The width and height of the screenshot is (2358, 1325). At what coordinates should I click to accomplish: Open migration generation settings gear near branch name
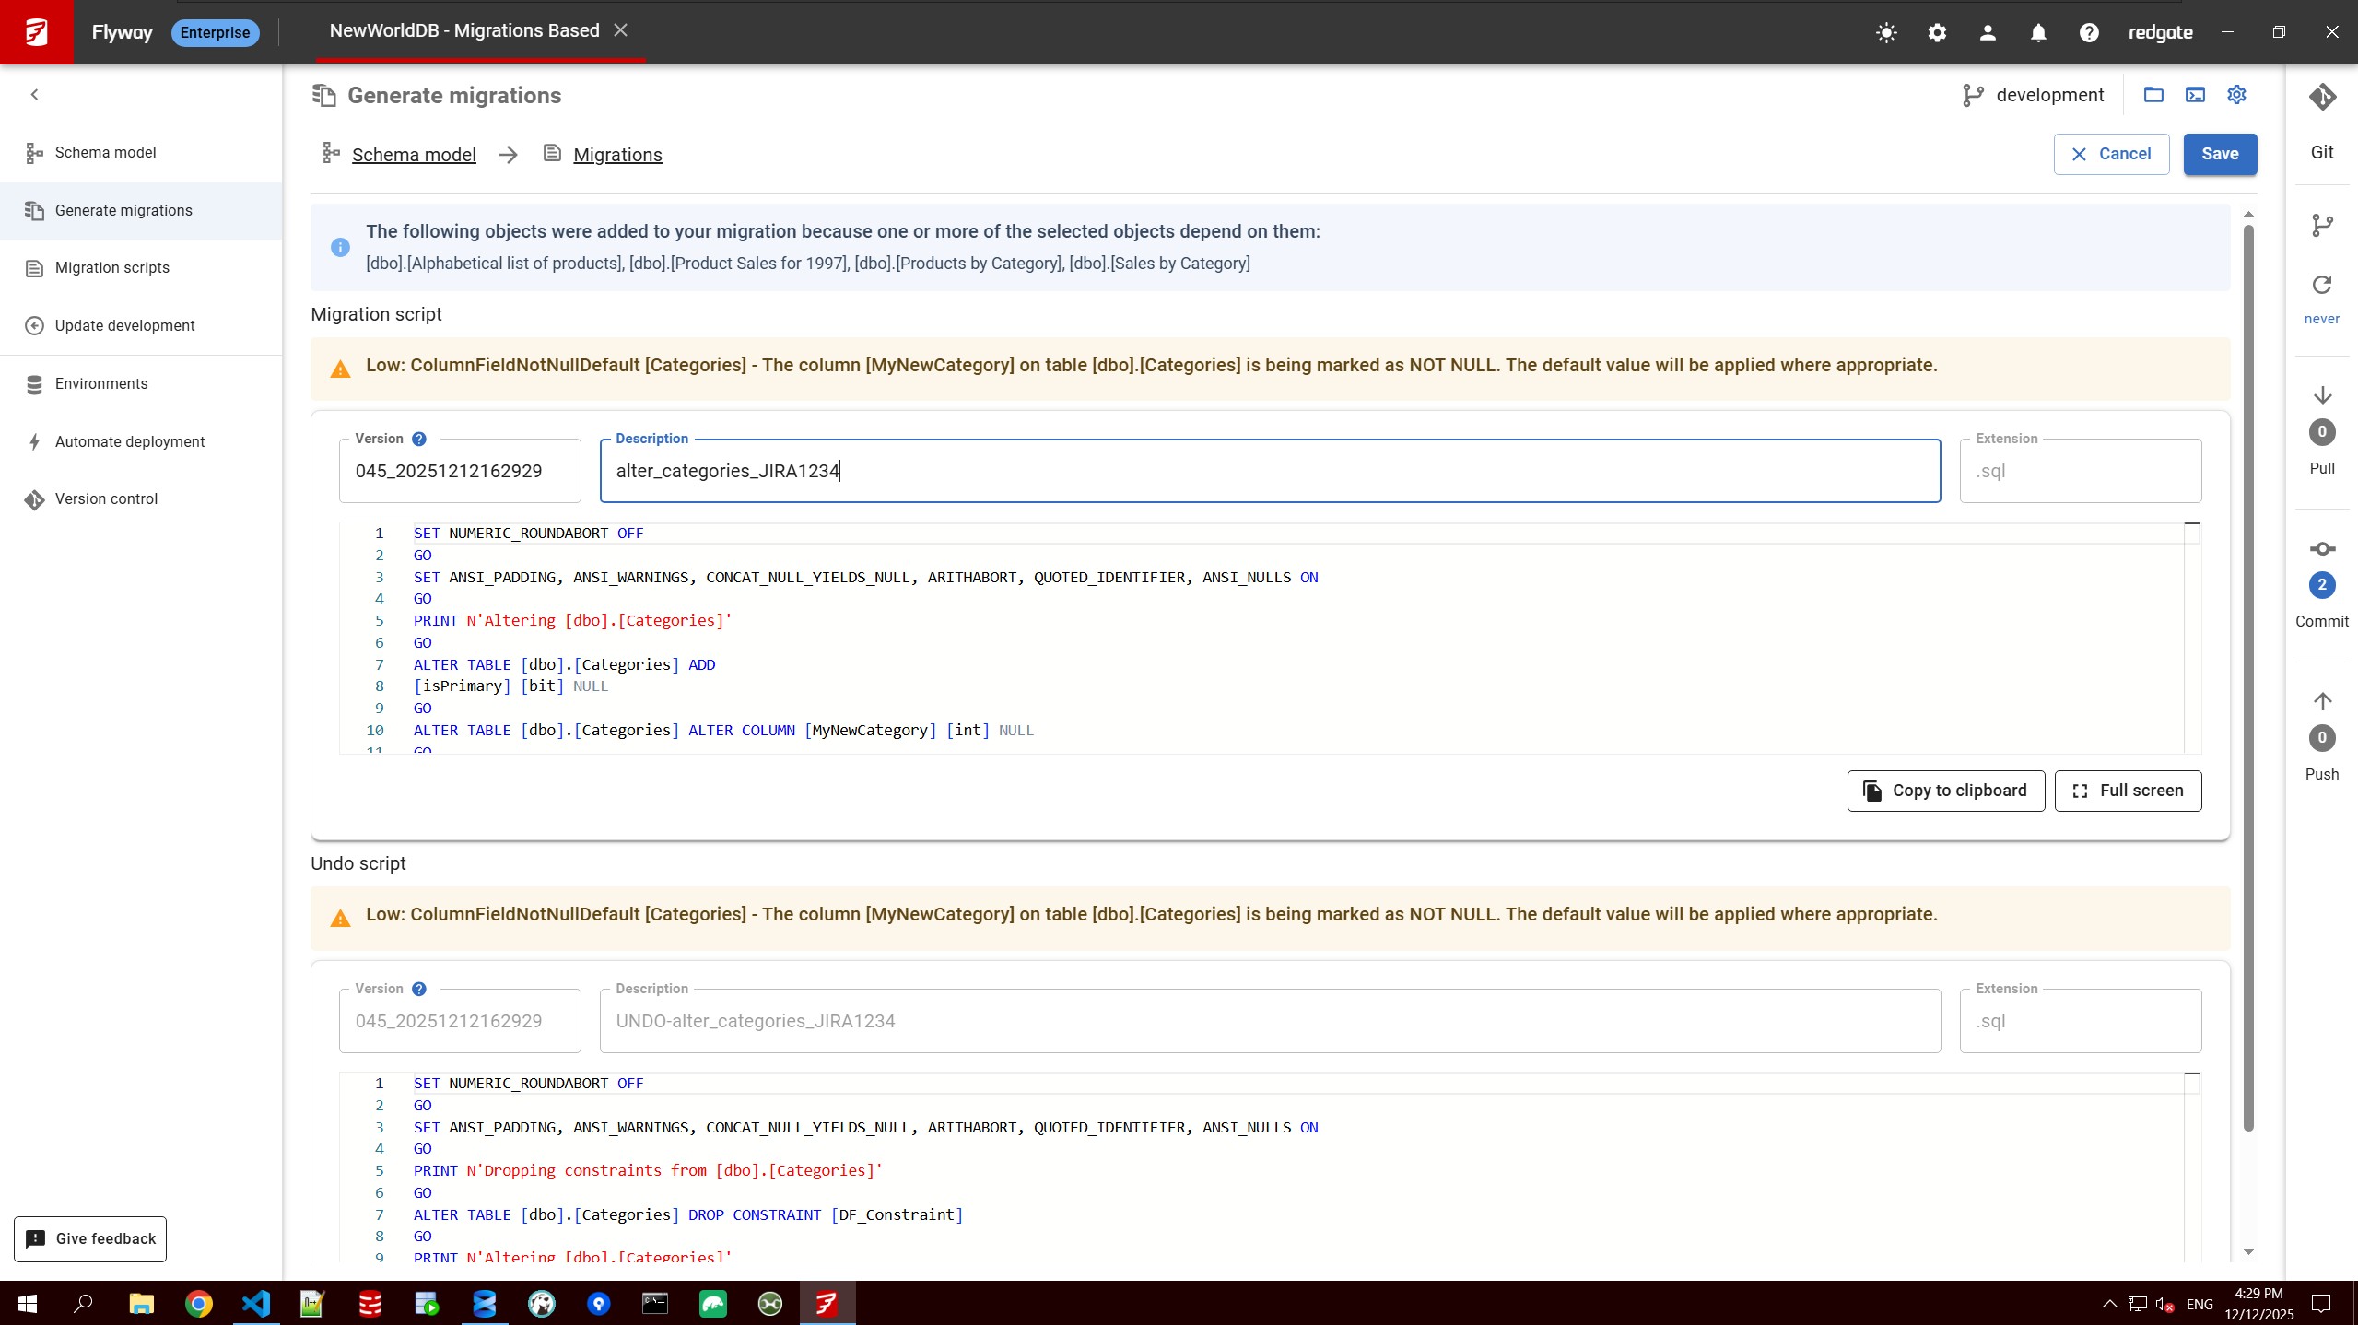click(2237, 94)
